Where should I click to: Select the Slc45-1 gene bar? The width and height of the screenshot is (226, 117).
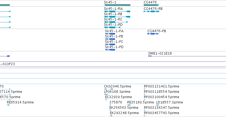[x=117, y=5]
